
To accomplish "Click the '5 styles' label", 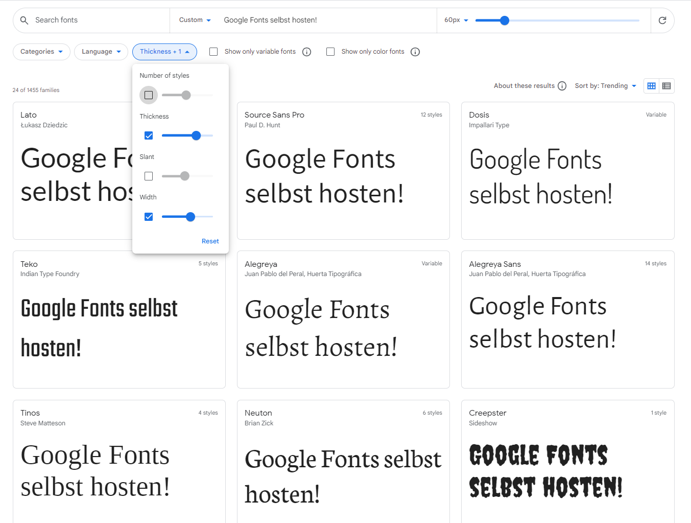I will tap(208, 263).
